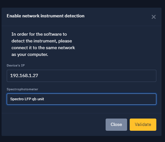This screenshot has width=165, height=142.
Task: Click the dialog footer beside Close button
Action: click(54, 125)
